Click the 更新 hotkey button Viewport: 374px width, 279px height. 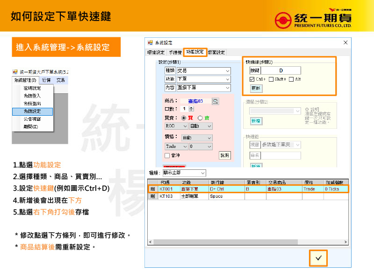click(256, 88)
